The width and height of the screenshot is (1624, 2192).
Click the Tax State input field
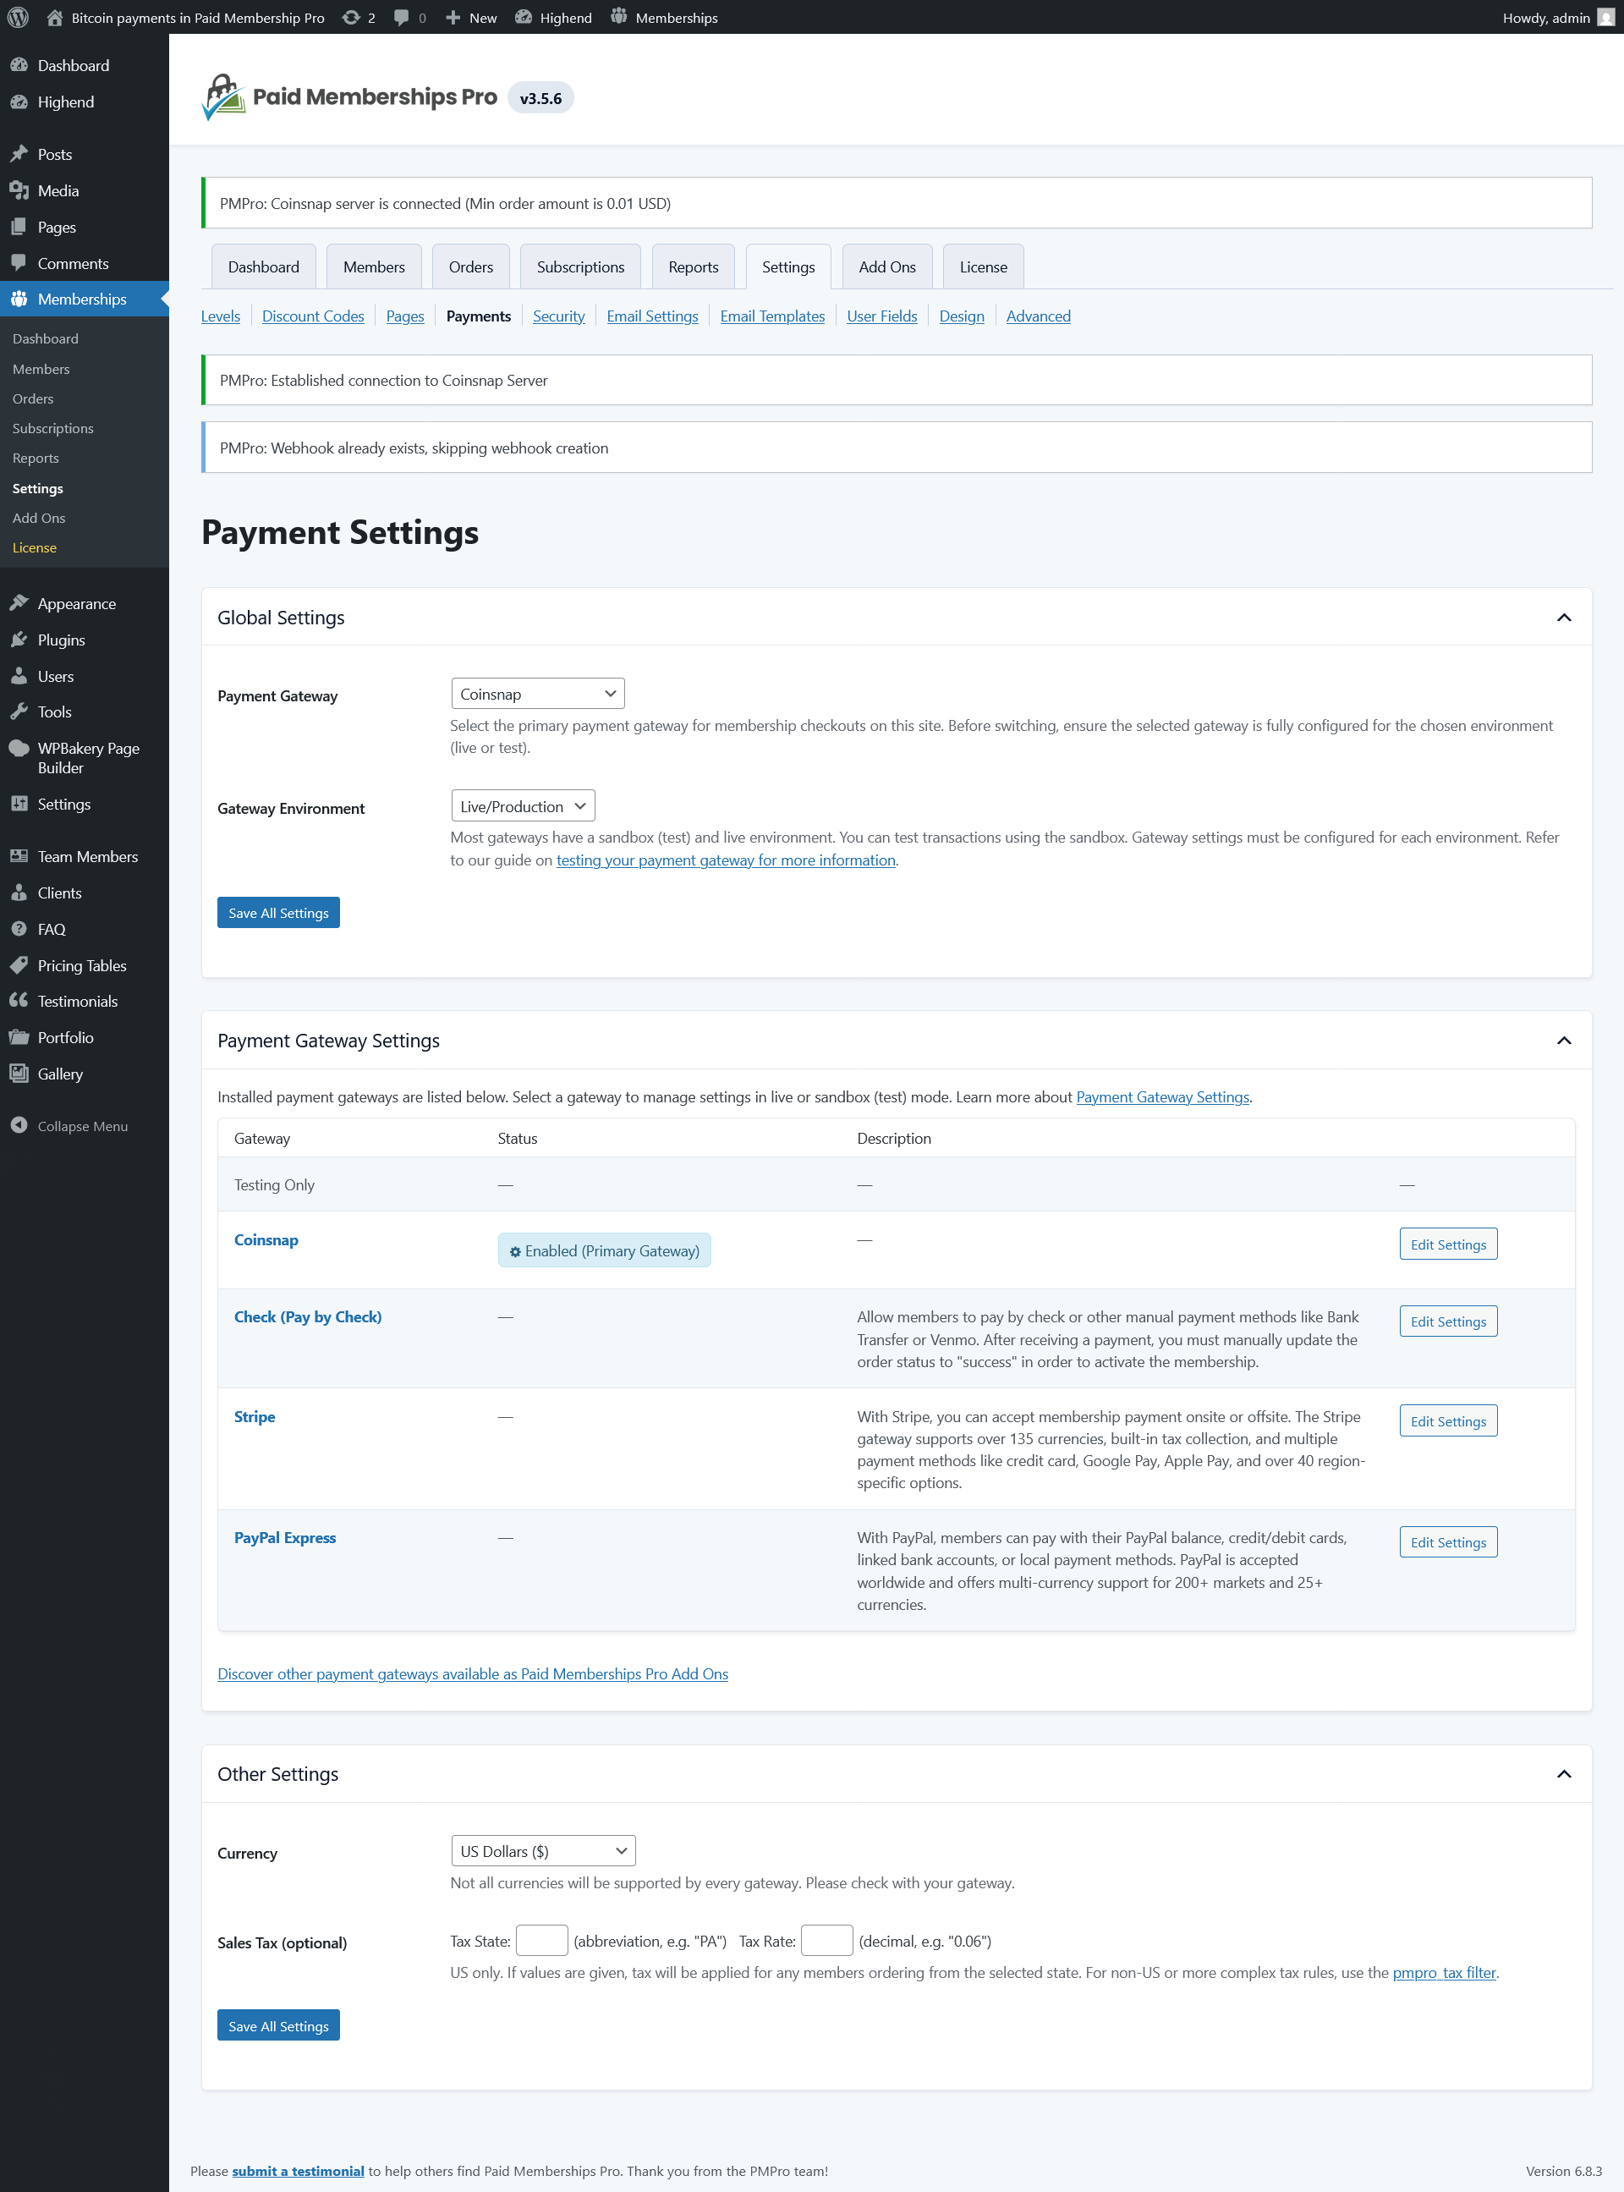click(x=541, y=1941)
